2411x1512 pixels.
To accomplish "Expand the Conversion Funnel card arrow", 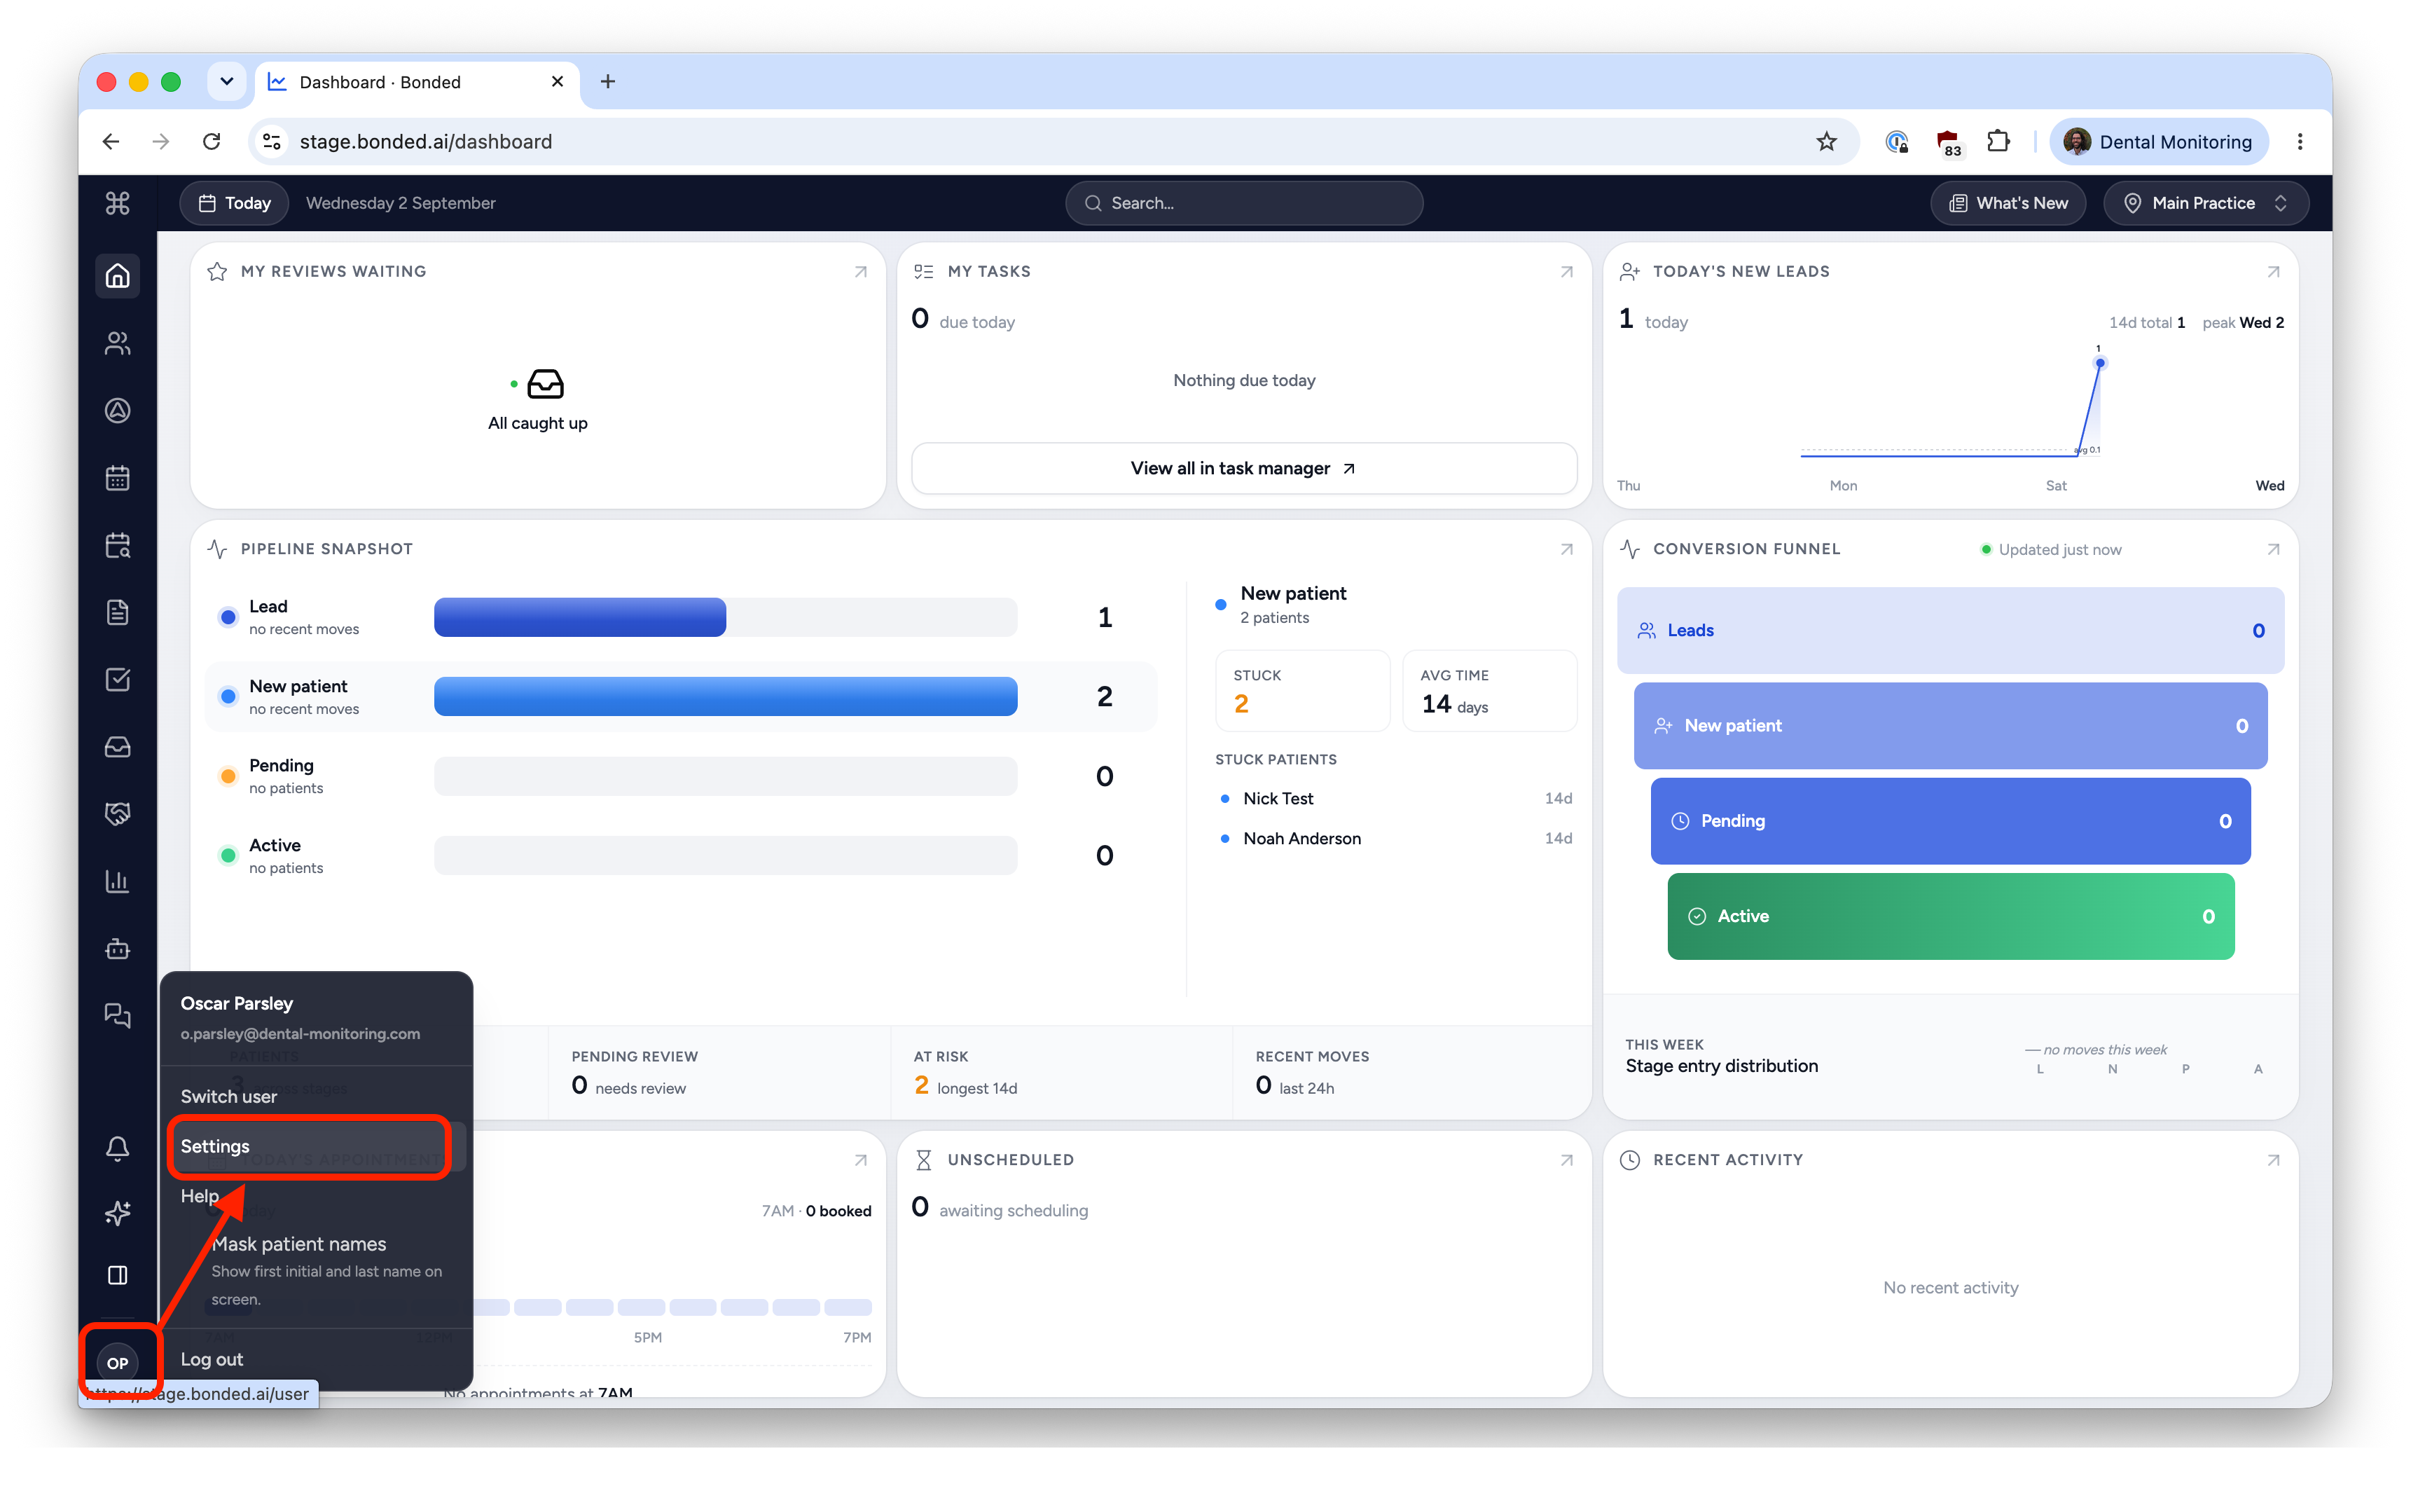I will pos(2273,549).
